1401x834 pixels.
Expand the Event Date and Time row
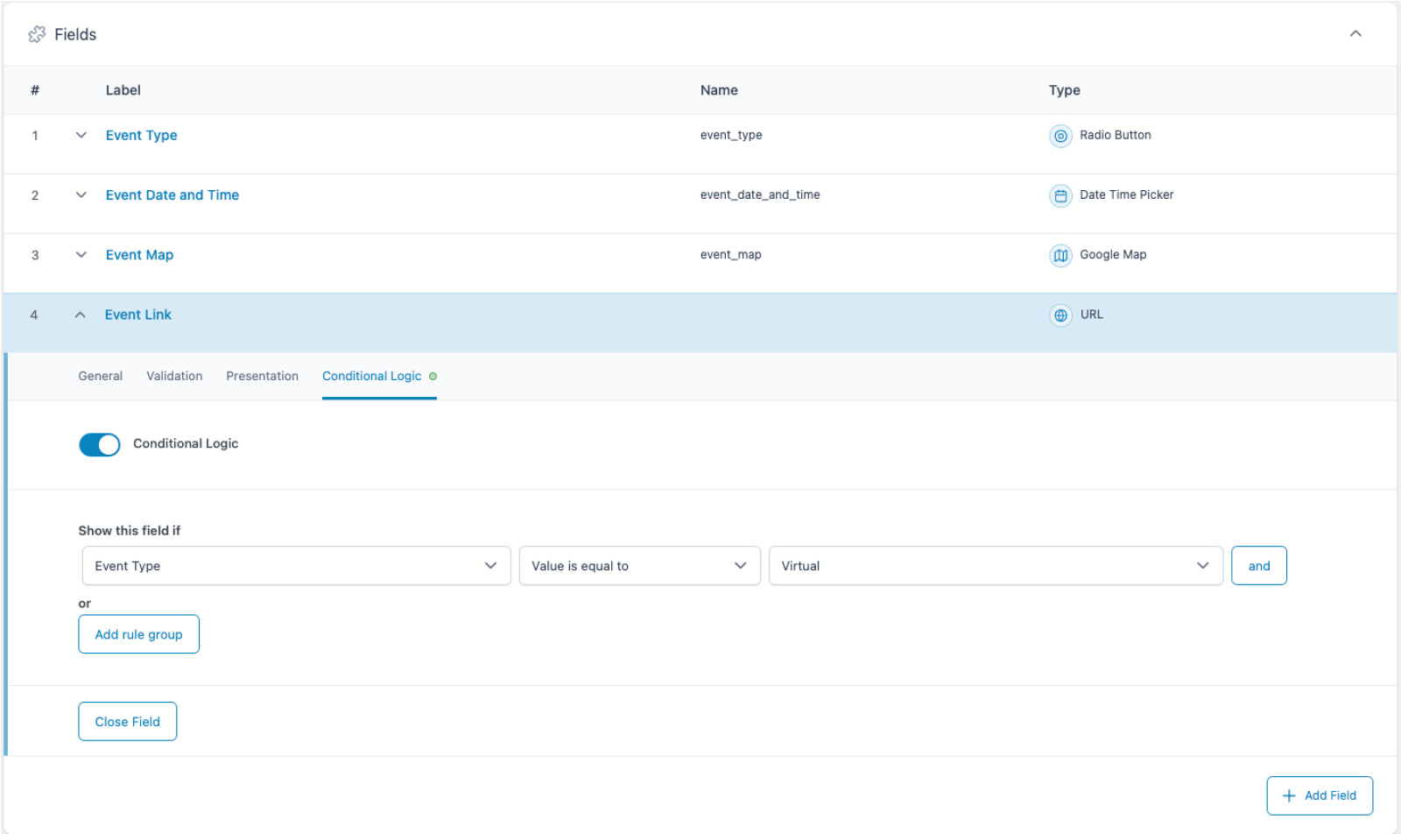81,194
